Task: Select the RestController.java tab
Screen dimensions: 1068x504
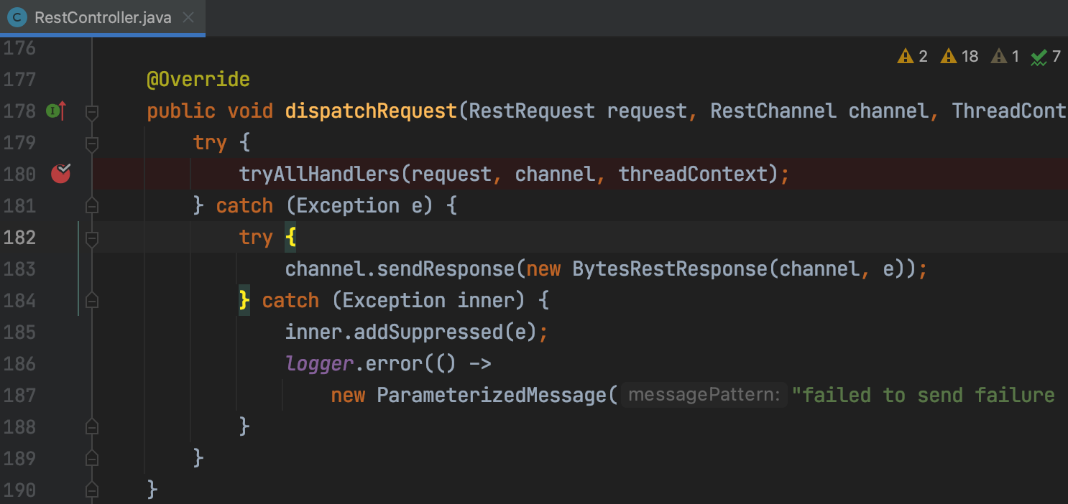Action: click(x=103, y=17)
